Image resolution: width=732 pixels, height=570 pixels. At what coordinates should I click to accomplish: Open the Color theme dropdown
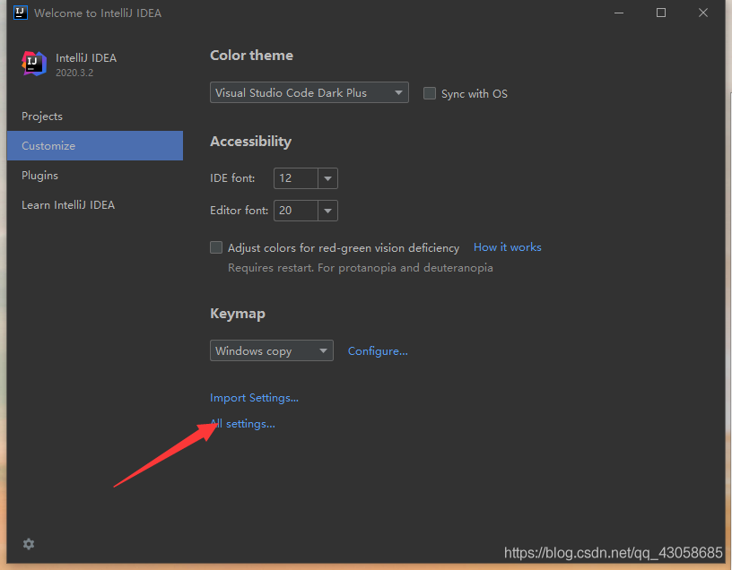pos(309,92)
